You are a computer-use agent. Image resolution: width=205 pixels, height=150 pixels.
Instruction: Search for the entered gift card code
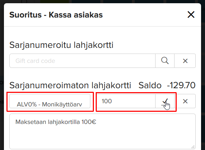165,61
